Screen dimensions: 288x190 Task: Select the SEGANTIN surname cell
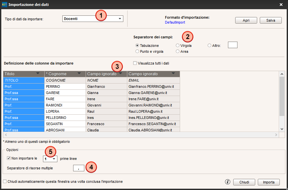coord(65,124)
